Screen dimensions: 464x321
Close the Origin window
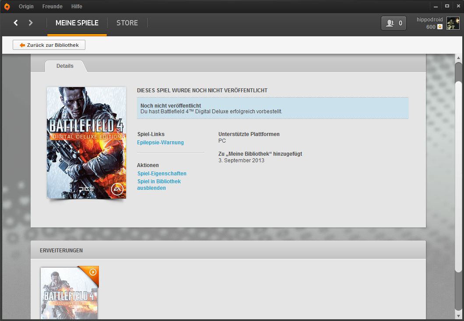(458, 6)
